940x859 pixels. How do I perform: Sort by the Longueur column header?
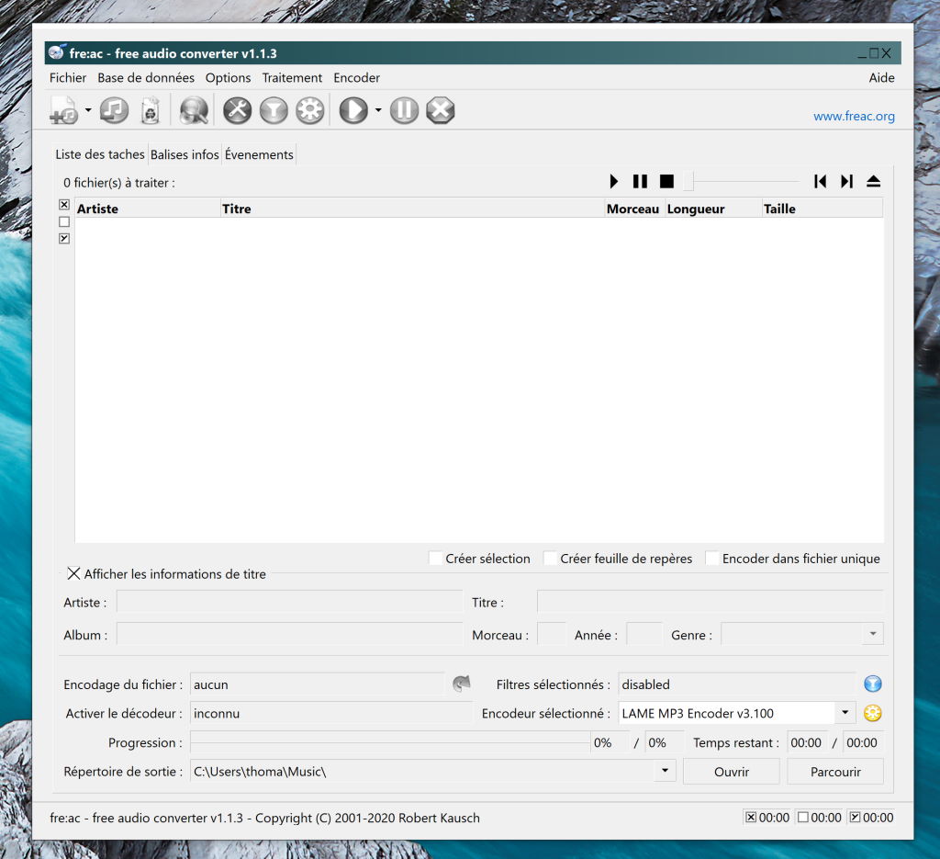coord(713,209)
